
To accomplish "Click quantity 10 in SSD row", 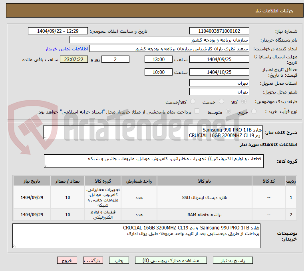I will click(68, 197).
